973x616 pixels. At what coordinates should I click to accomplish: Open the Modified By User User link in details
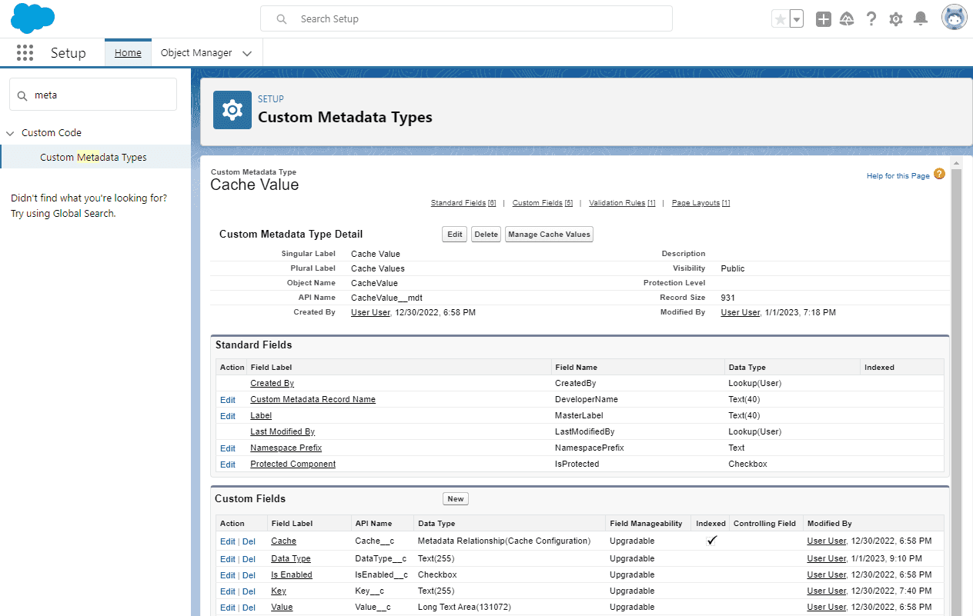point(741,313)
